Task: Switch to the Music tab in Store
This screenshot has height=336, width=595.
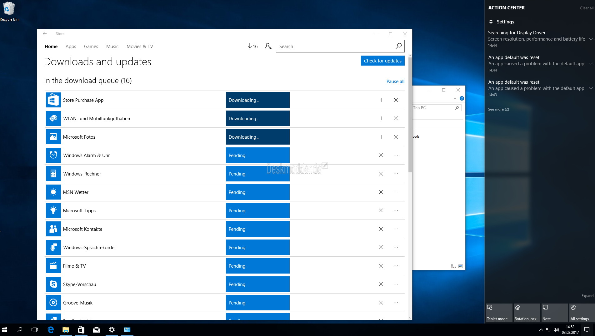Action: (x=112, y=46)
